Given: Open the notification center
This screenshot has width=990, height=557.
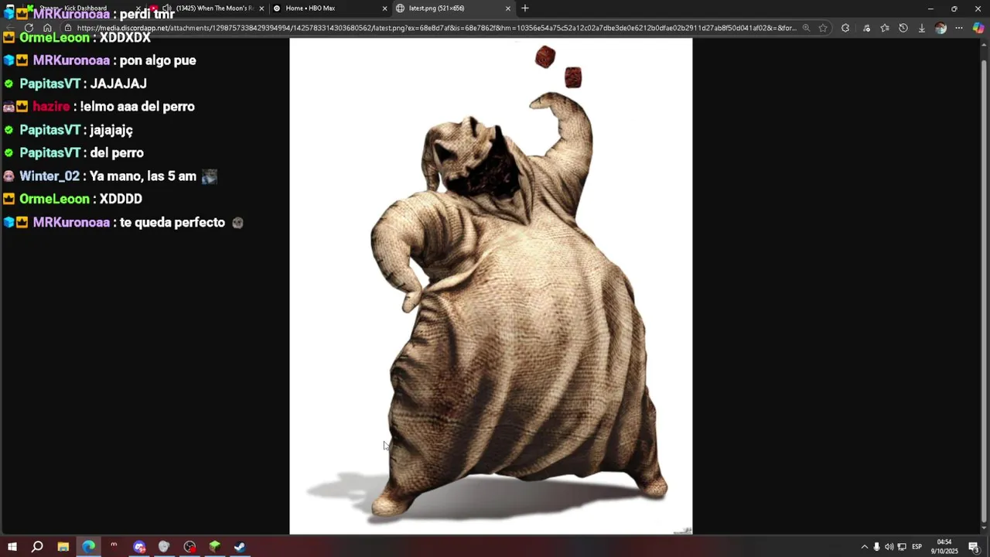Looking at the screenshot, I should 975,547.
